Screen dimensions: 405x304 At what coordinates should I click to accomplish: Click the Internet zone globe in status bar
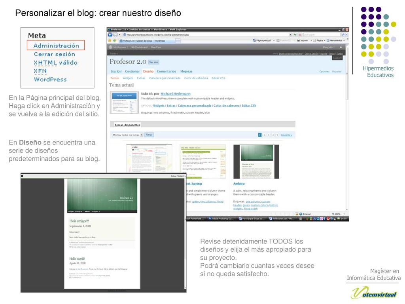(x=301, y=214)
